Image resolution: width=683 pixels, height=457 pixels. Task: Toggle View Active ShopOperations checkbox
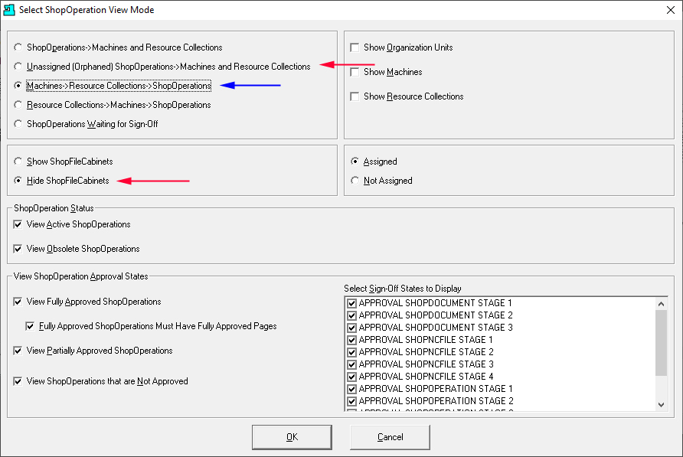pos(18,224)
